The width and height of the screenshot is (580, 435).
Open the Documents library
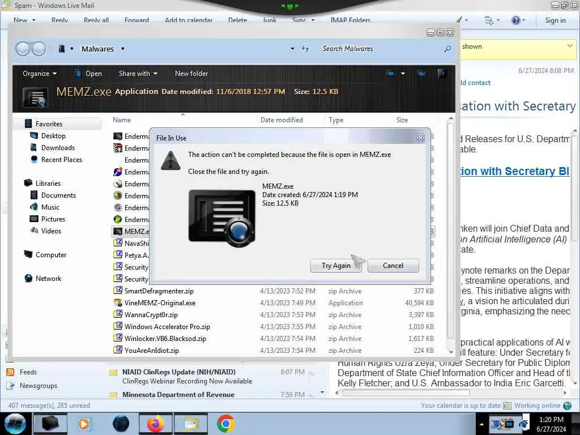tap(58, 195)
